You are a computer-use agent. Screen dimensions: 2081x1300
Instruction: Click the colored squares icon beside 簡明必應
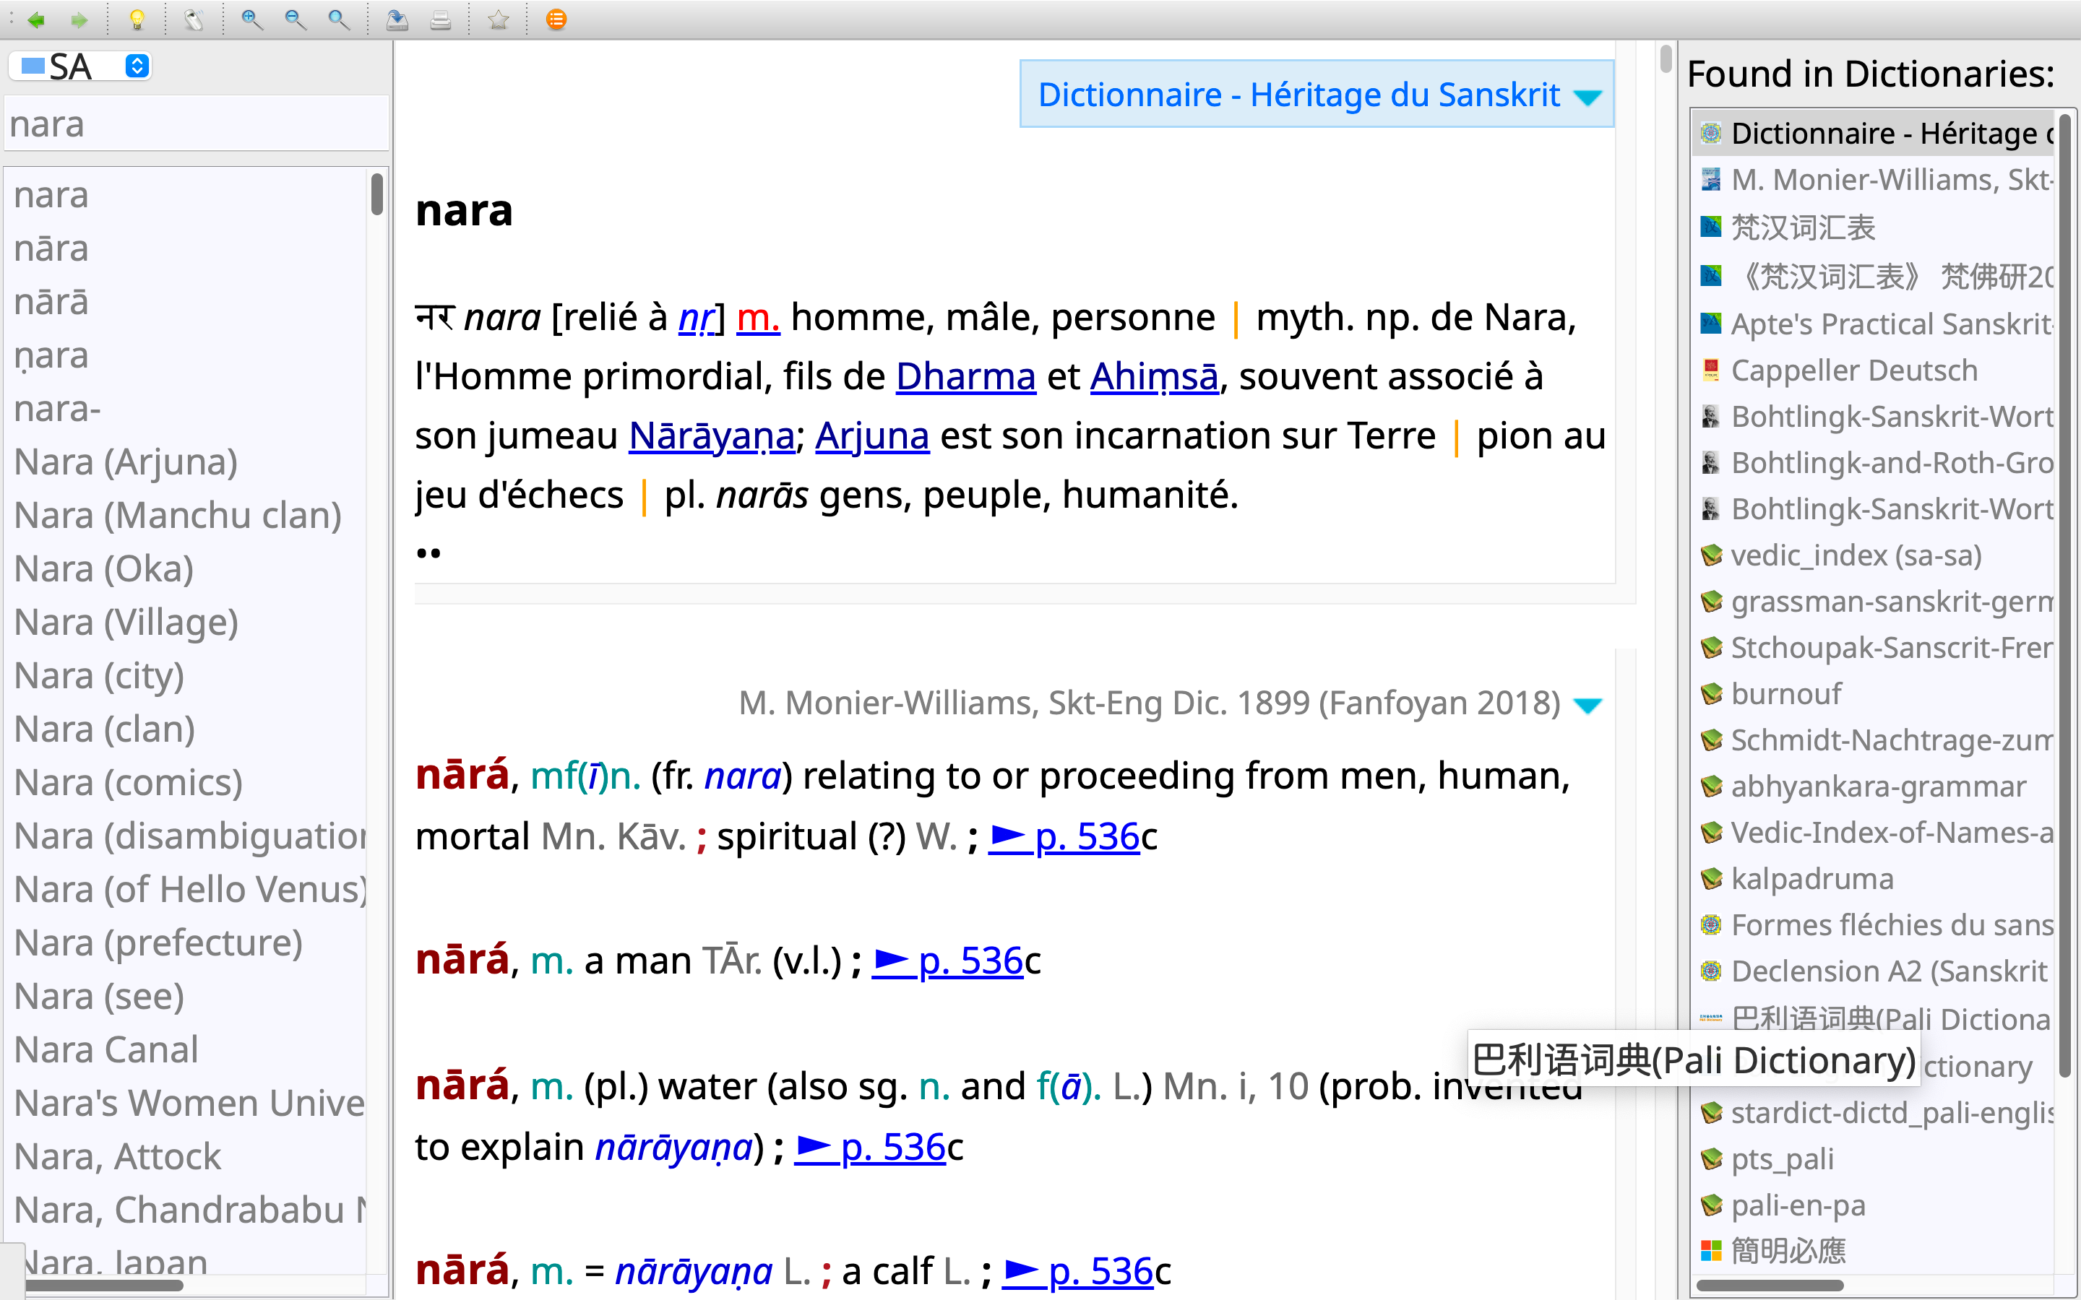1711,1251
